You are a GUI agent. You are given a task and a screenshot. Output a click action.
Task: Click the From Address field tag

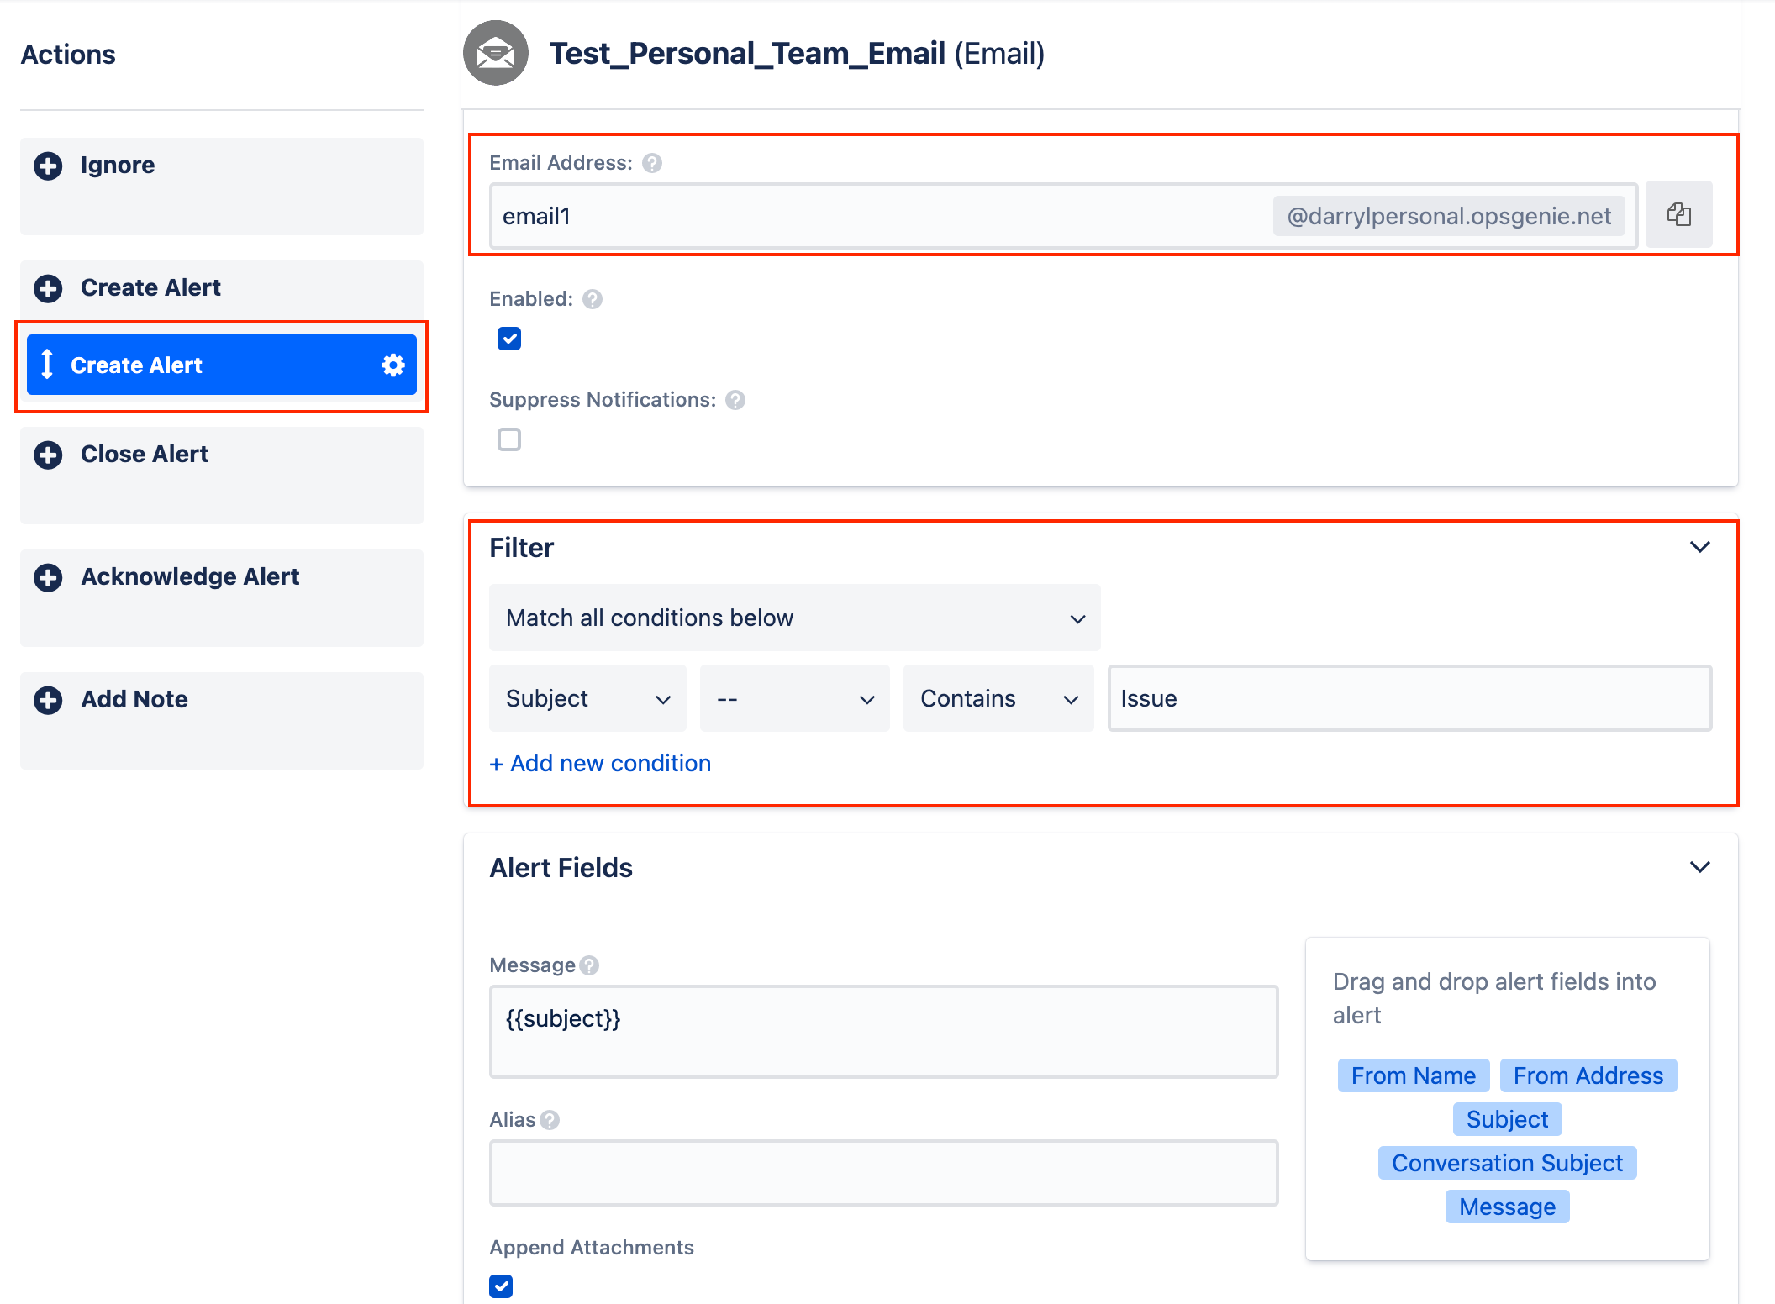coord(1588,1075)
